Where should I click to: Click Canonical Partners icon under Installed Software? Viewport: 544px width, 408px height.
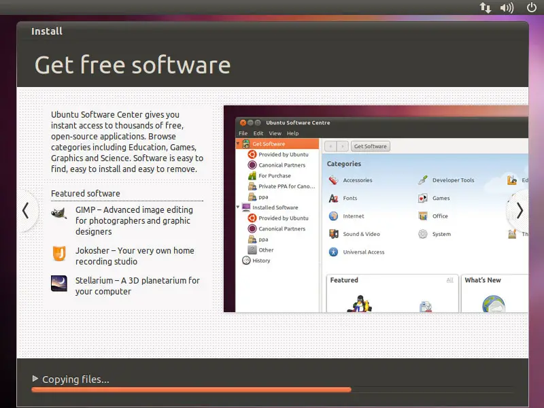tap(252, 228)
